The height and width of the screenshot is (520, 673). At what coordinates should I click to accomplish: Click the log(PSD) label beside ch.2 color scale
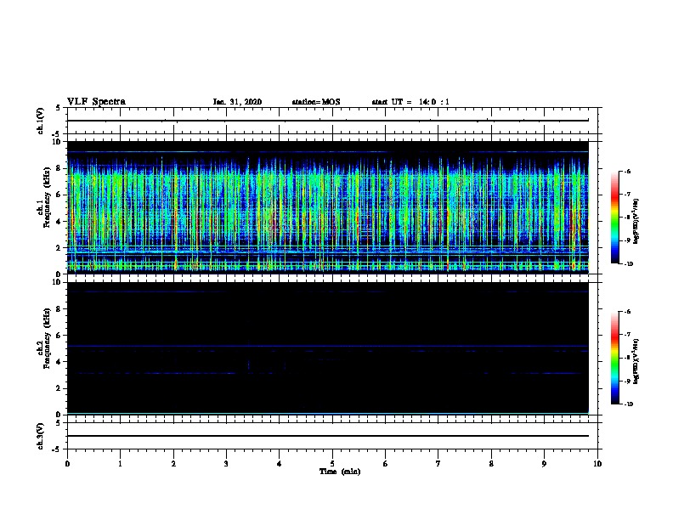point(636,361)
